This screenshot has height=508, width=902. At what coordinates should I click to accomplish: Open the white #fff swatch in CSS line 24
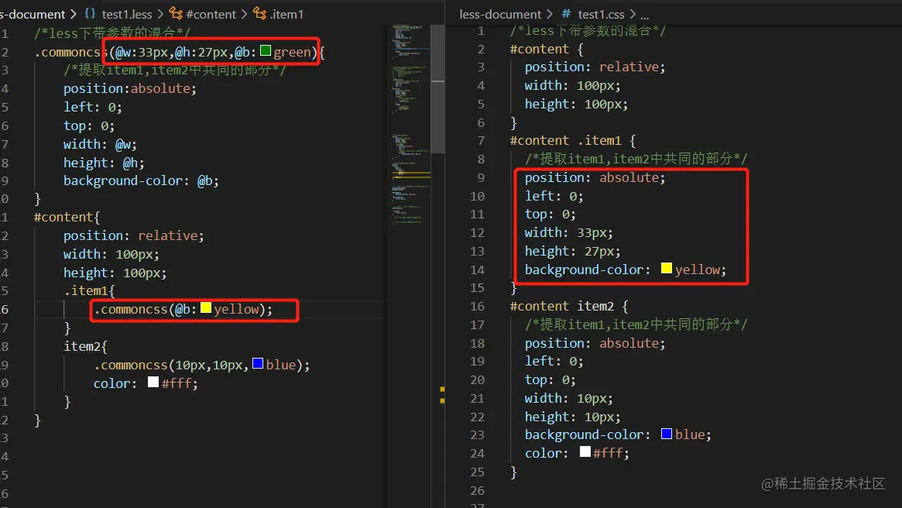click(x=585, y=451)
